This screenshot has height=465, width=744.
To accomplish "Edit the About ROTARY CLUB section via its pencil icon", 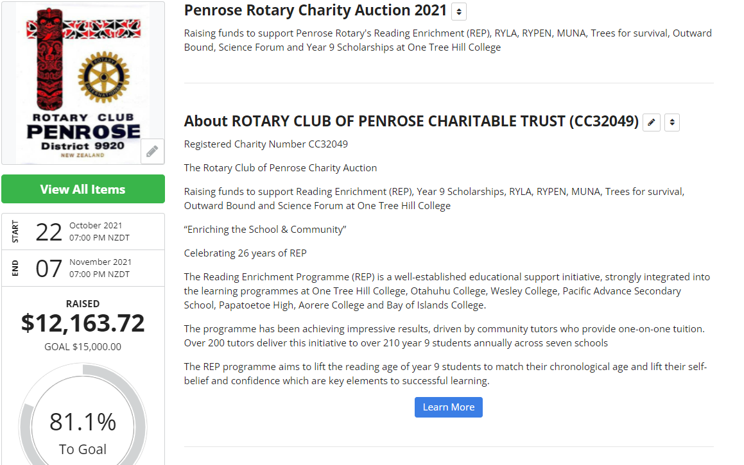I will pyautogui.click(x=652, y=122).
